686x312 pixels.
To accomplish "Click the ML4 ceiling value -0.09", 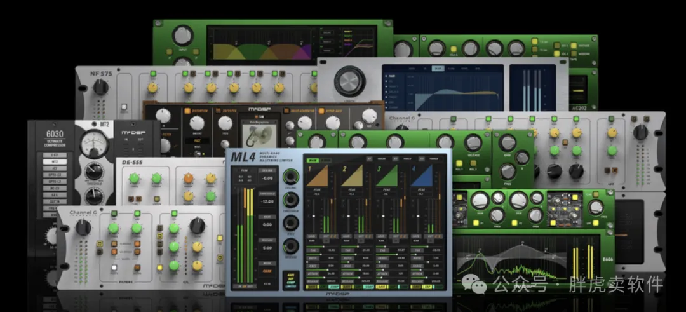I will point(267,179).
